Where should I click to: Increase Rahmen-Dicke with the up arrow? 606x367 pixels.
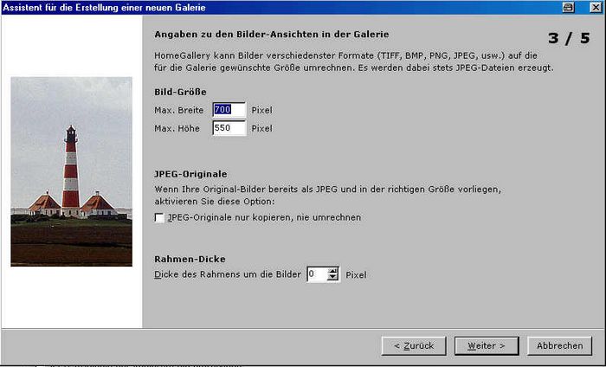(x=332, y=271)
